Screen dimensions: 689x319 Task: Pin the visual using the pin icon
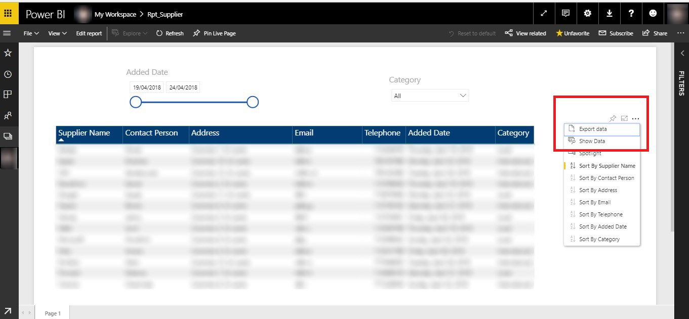click(613, 118)
